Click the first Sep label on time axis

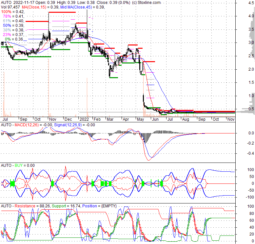click(x=24, y=119)
